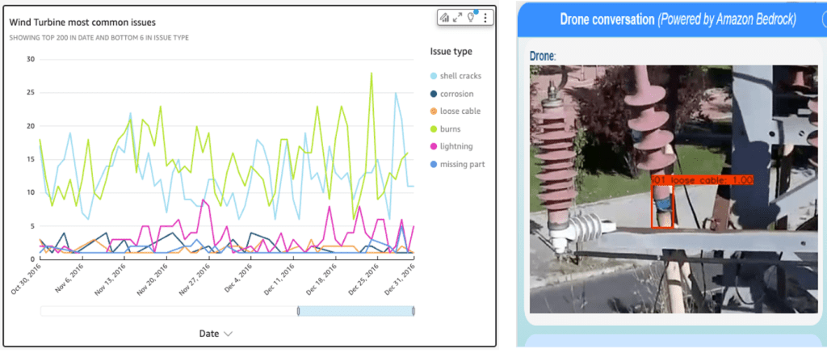
Task: Open the three-dot chart options menu
Action: coord(485,18)
